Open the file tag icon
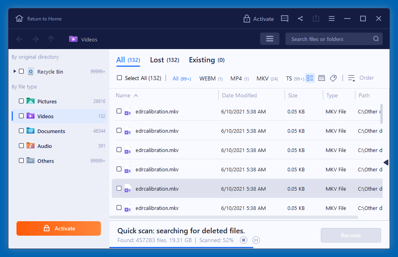 [333, 78]
